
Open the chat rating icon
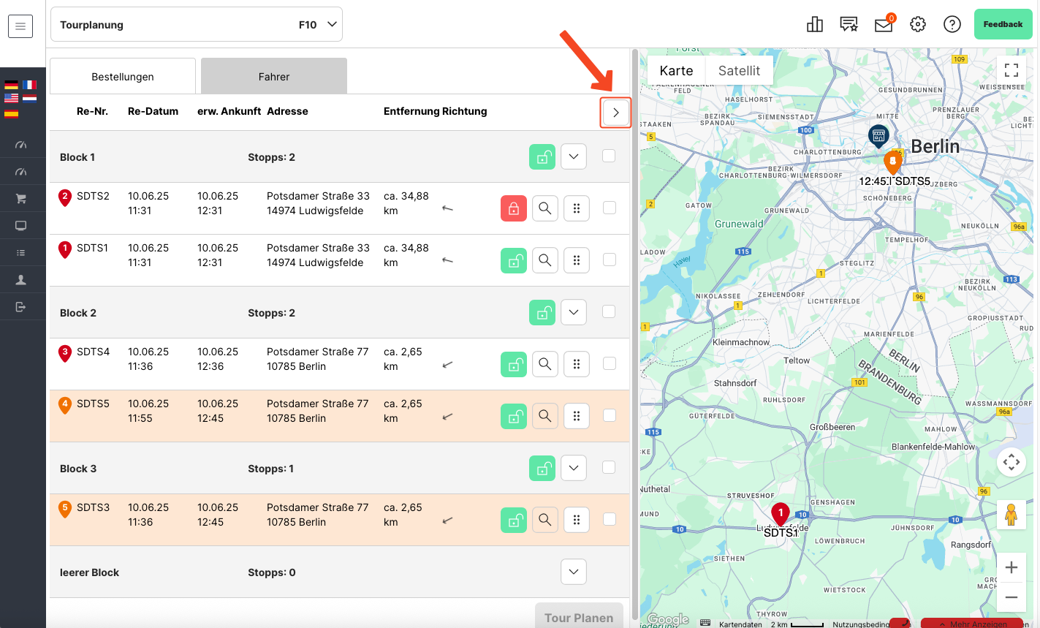tap(849, 24)
